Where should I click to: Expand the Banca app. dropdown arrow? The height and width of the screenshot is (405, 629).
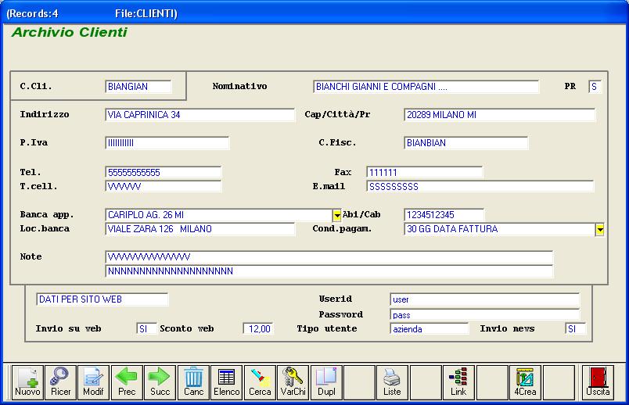[x=337, y=215]
